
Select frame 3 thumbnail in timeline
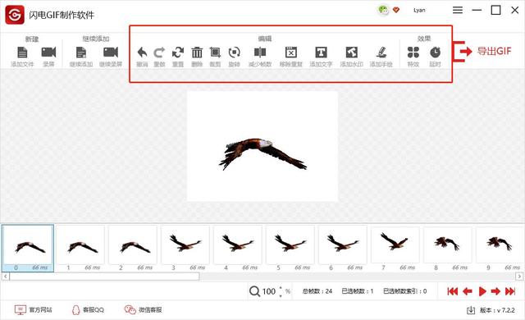[185, 248]
